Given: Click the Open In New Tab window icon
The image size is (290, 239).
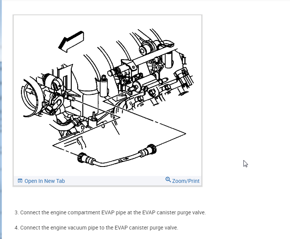Looking at the screenshot, I should [x=20, y=181].
